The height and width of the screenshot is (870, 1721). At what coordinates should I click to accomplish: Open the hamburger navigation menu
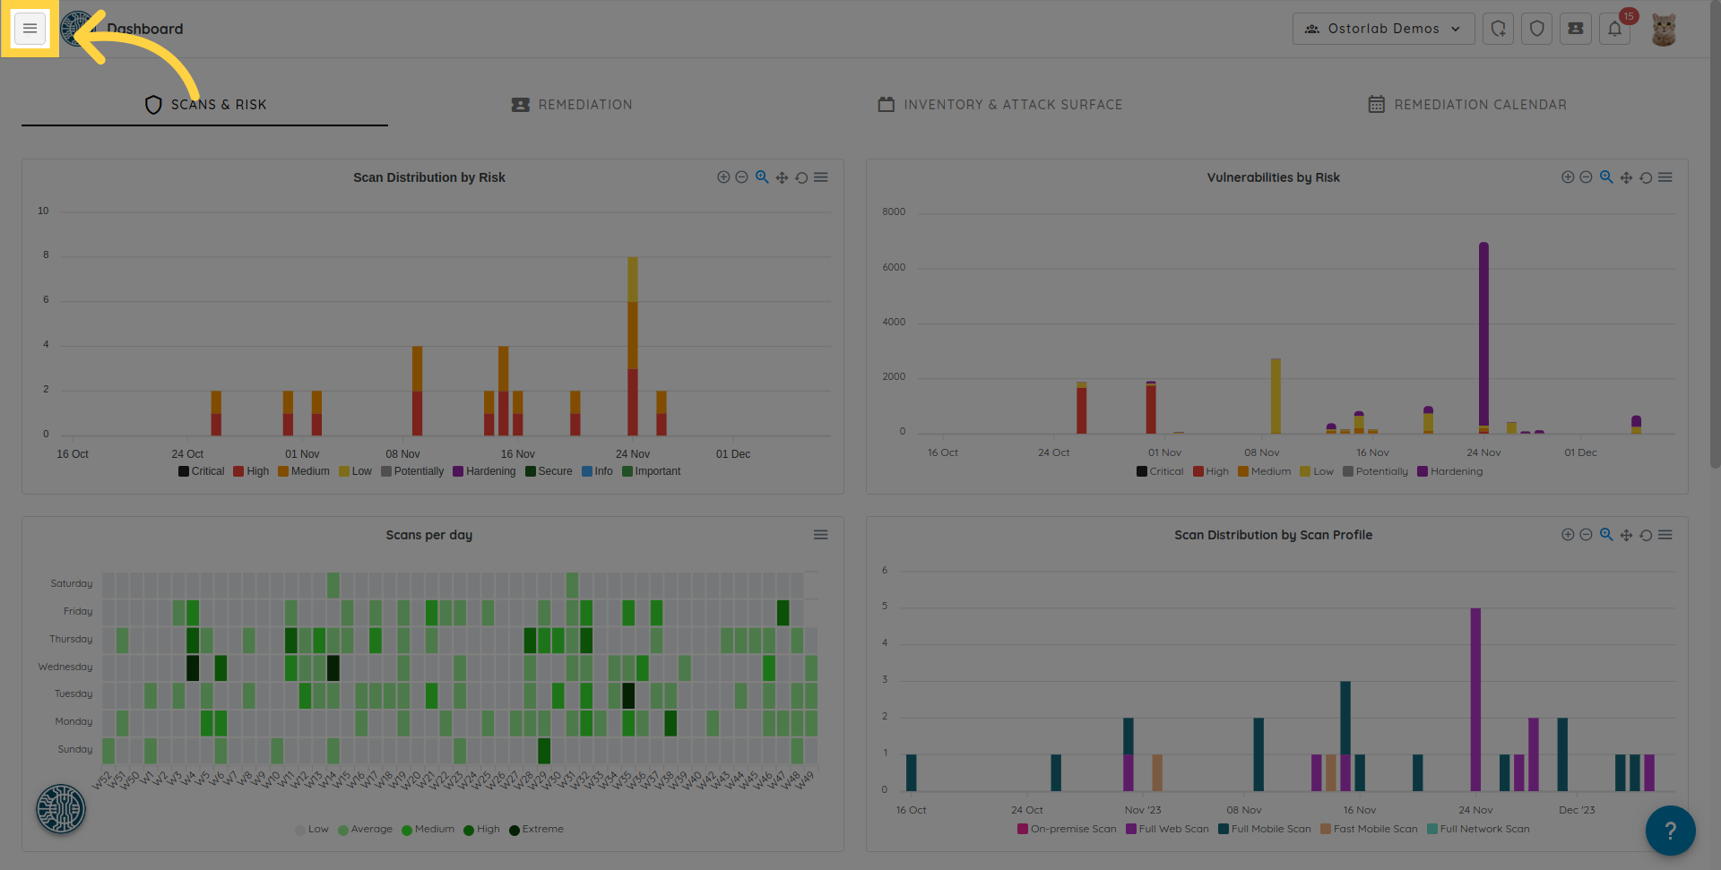pyautogui.click(x=30, y=29)
